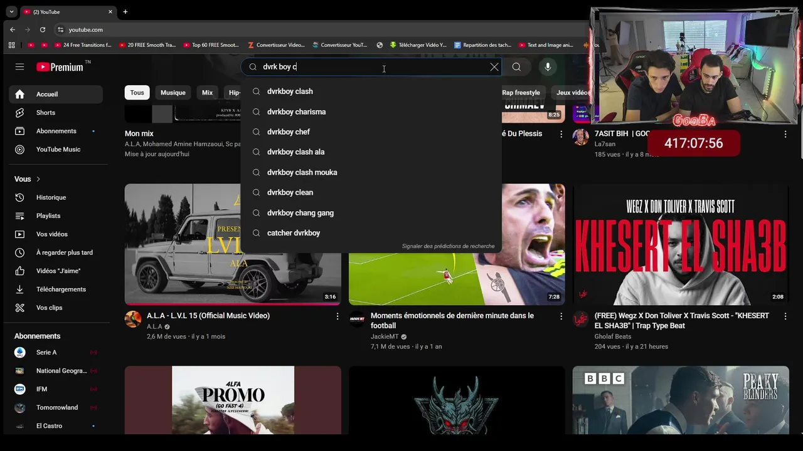Open YouTube Music in the sidebar
The width and height of the screenshot is (803, 451).
56,149
